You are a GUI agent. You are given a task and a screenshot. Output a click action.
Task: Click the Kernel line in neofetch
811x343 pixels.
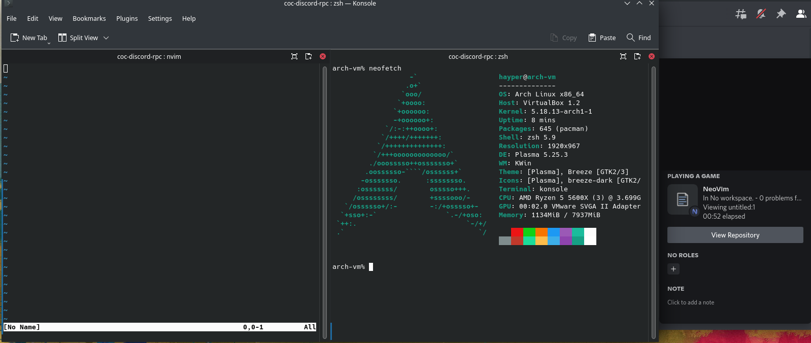(546, 112)
